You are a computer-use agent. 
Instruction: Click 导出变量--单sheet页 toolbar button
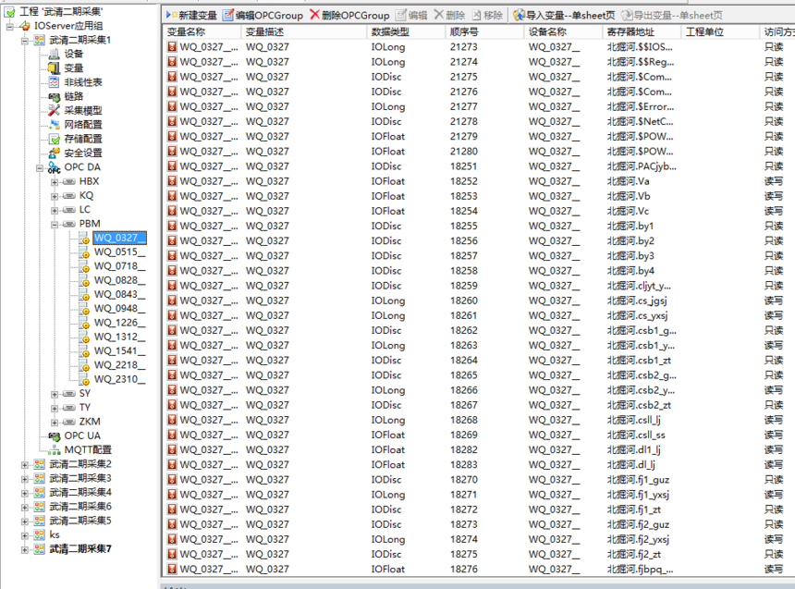pos(672,15)
